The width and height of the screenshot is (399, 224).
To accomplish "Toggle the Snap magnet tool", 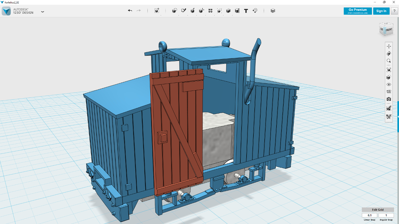I will coord(255,11).
